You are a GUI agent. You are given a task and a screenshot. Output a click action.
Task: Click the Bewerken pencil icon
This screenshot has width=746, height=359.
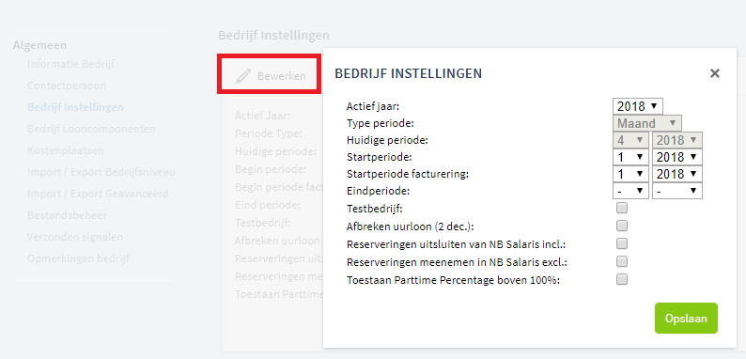coord(243,76)
